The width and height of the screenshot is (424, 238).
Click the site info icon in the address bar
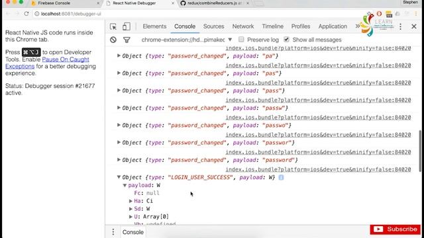(37, 14)
